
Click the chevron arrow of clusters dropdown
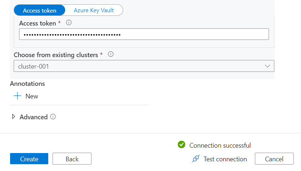click(x=268, y=66)
